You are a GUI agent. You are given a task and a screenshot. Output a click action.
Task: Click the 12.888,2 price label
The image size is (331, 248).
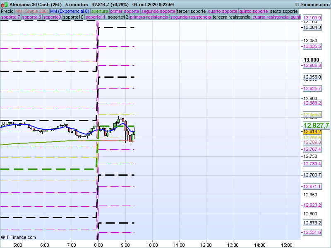pos(312,103)
